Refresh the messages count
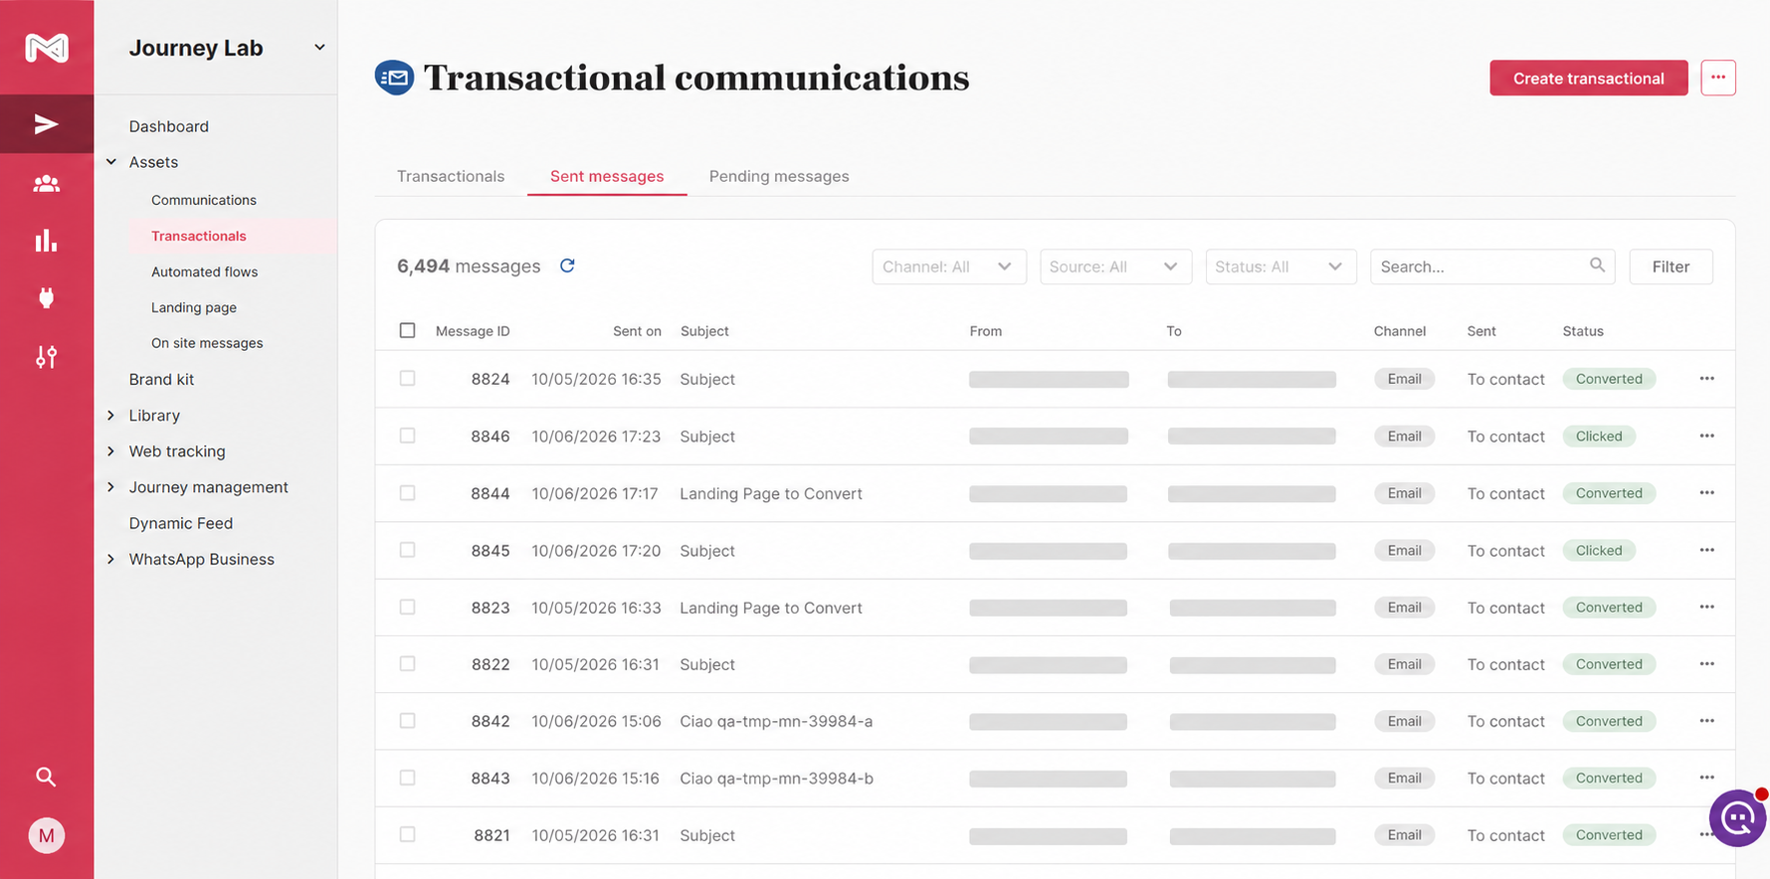Image resolution: width=1770 pixels, height=879 pixels. (x=567, y=265)
